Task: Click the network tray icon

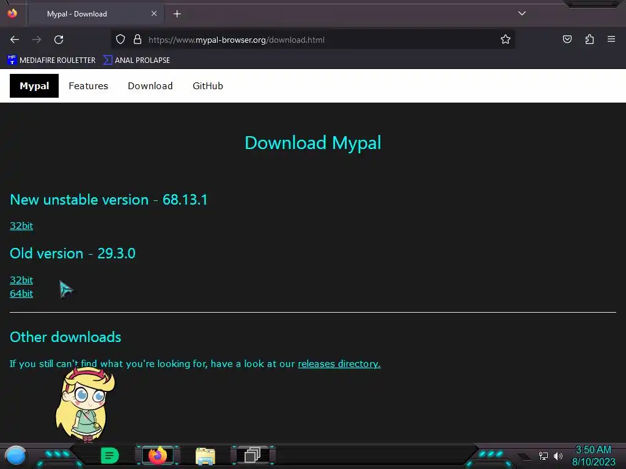Action: coord(543,456)
